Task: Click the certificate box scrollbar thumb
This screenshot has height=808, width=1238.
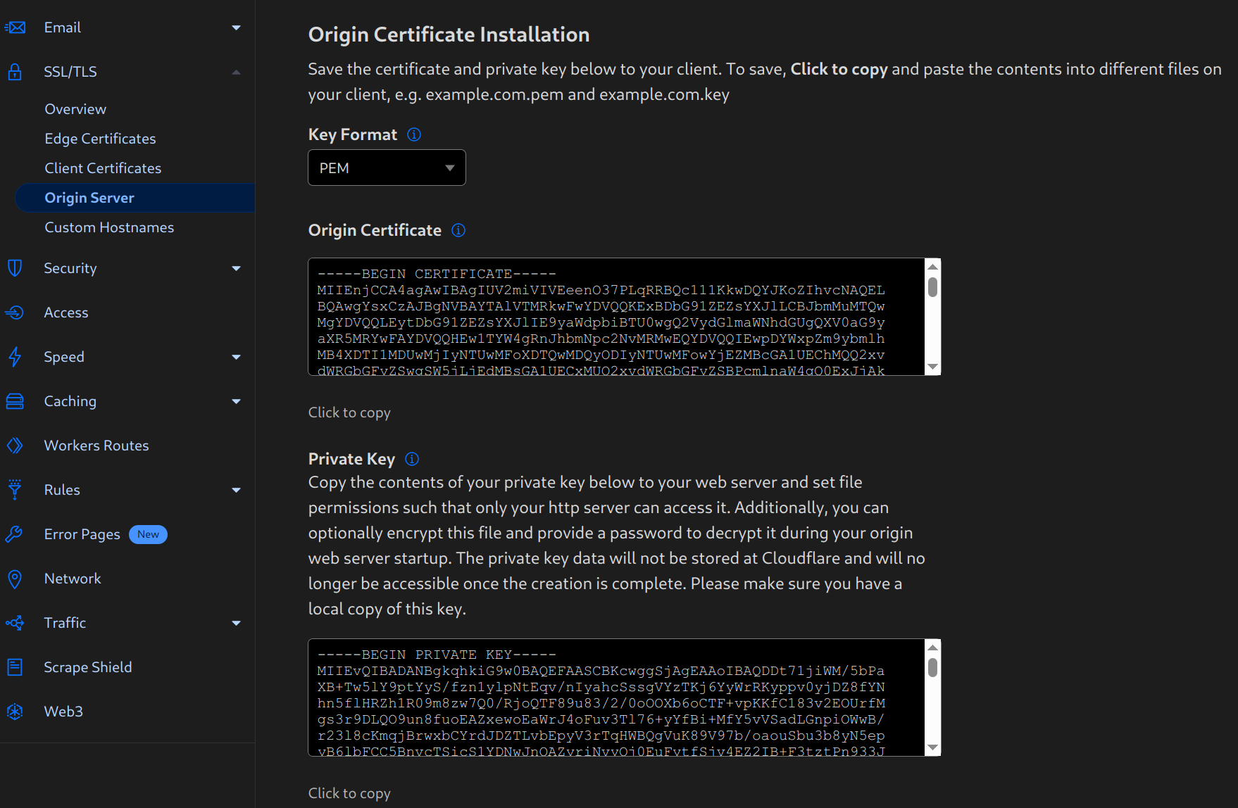Action: pos(932,287)
